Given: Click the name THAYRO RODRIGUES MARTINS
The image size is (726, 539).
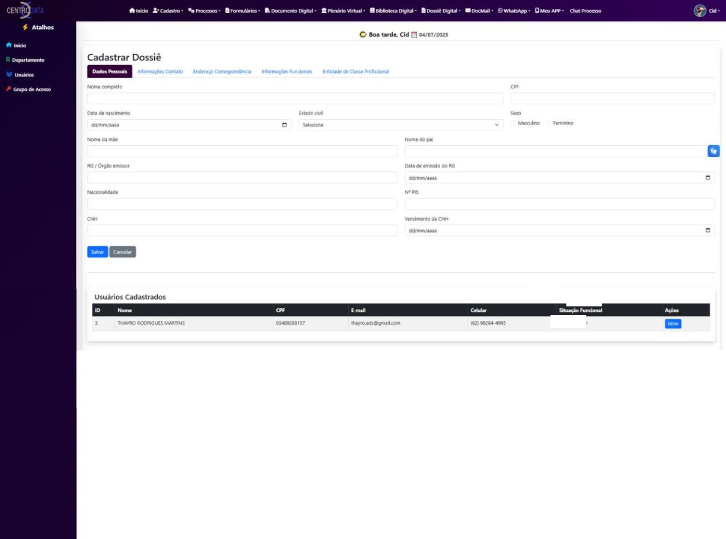Looking at the screenshot, I should 151,323.
